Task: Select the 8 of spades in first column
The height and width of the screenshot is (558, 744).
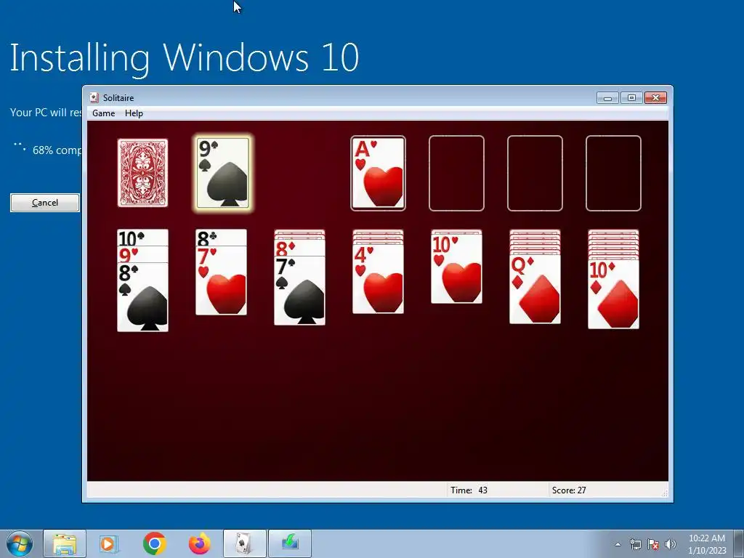Action: point(142,297)
